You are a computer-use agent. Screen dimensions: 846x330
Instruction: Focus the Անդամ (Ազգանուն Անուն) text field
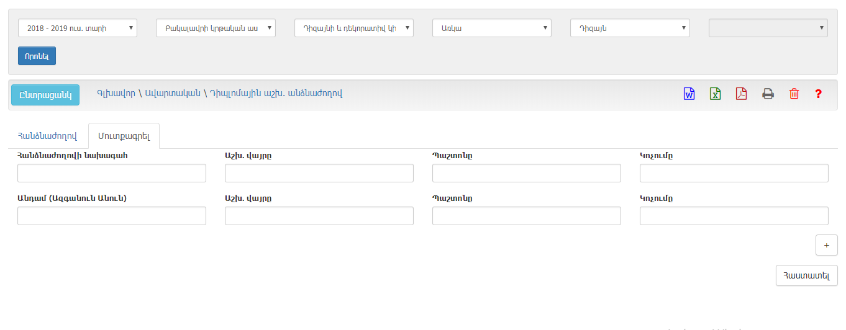point(112,216)
